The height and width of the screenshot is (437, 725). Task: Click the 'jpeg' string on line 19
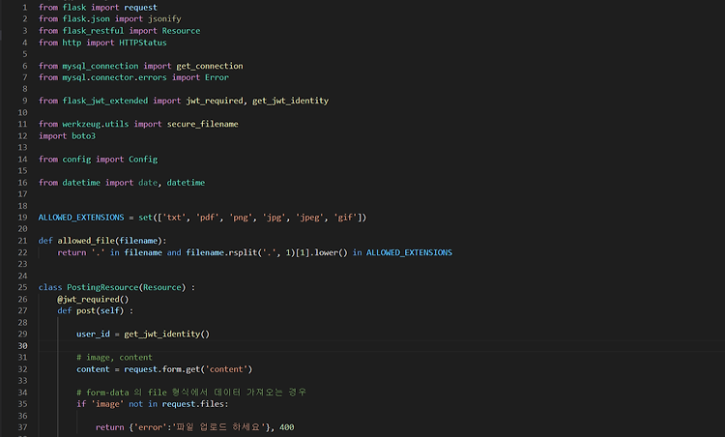click(x=309, y=218)
